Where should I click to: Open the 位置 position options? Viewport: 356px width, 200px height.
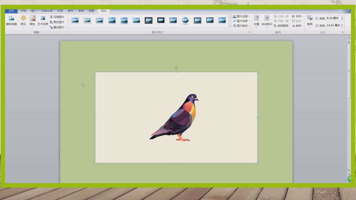point(256,21)
